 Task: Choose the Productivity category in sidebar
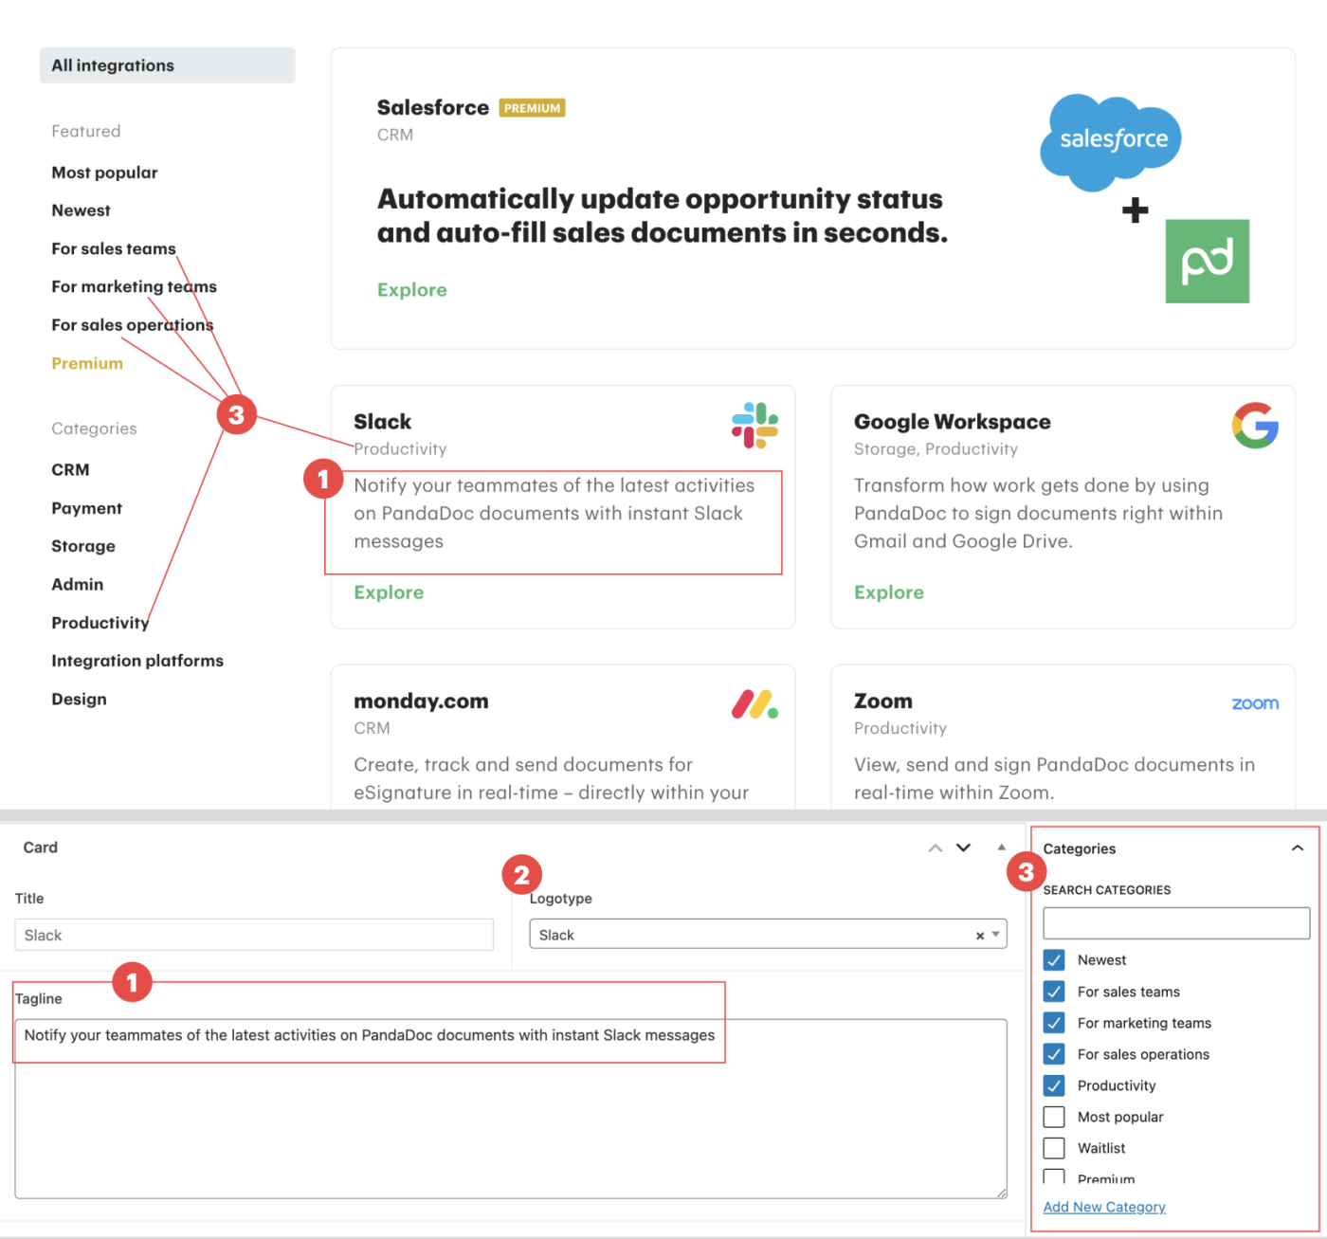[x=100, y=623]
